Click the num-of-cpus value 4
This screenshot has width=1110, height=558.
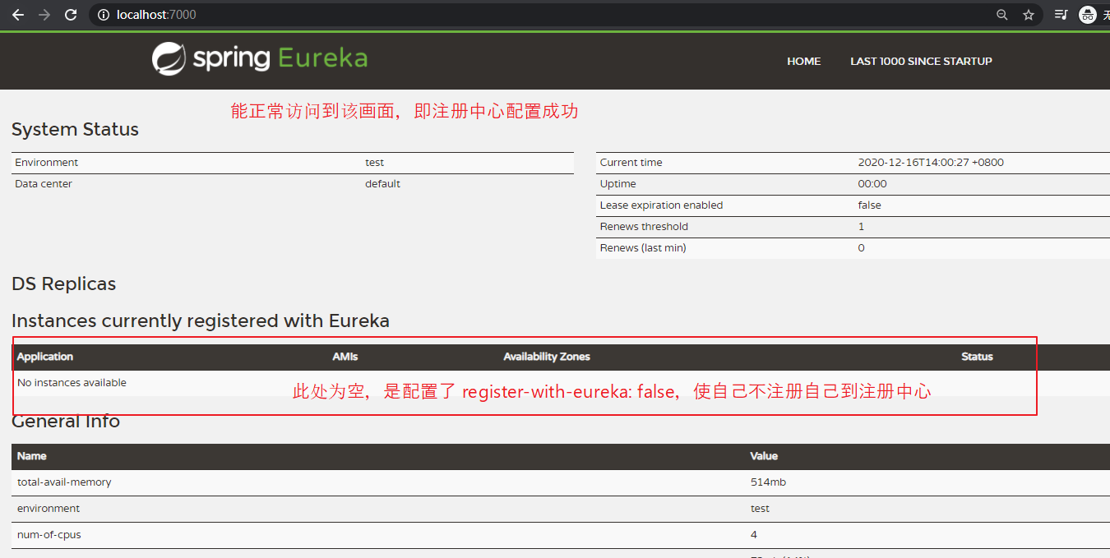coord(753,535)
